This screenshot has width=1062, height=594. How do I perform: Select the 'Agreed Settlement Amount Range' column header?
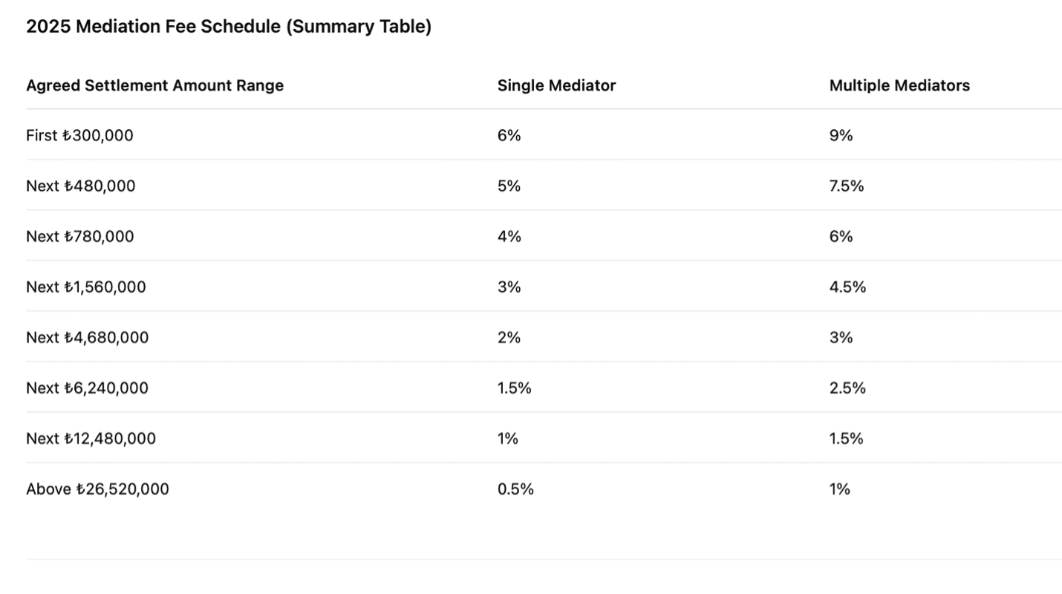tap(155, 85)
